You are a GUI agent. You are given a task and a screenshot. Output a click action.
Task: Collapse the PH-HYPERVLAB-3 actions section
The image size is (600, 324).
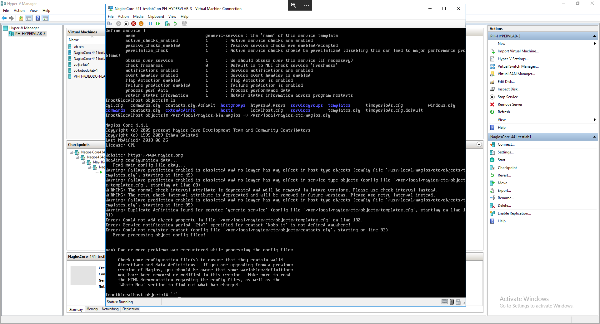(594, 36)
